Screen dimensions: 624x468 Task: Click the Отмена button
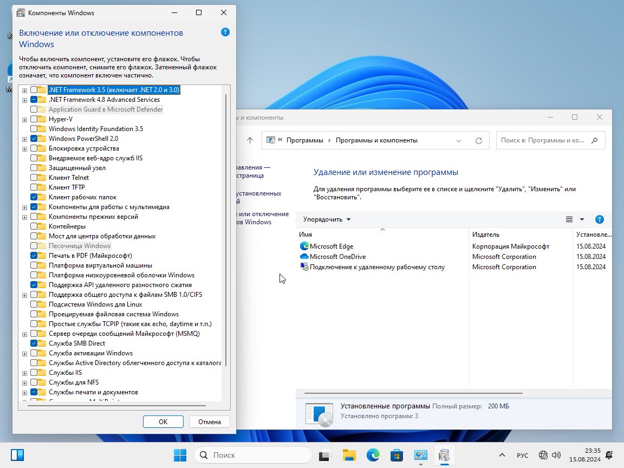tap(209, 421)
